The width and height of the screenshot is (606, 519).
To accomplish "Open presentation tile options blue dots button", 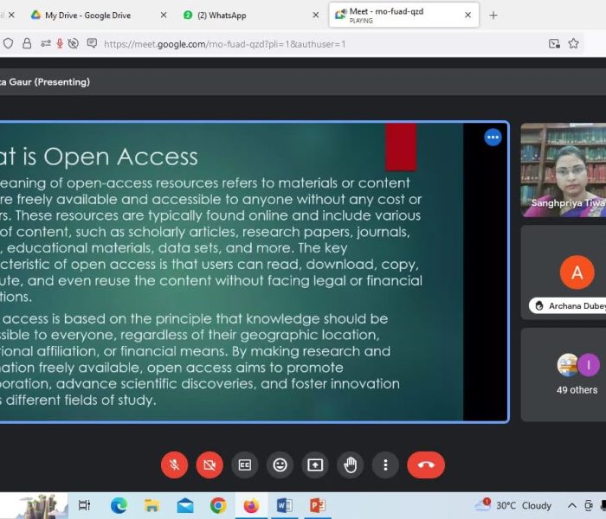I will pos(493,137).
